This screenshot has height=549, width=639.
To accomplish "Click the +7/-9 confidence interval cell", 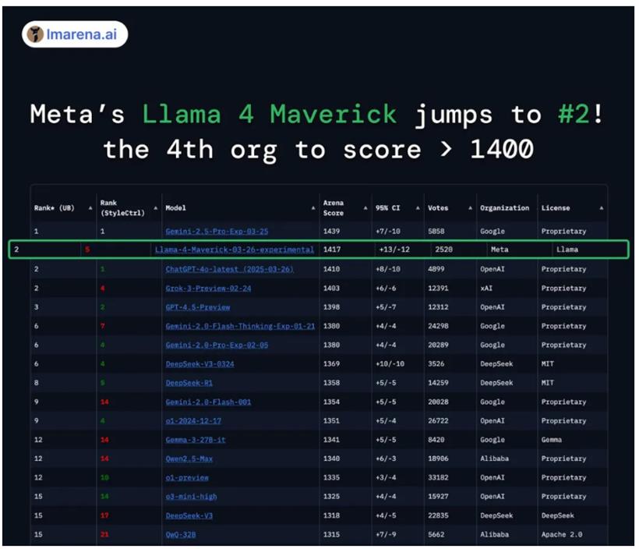I will [x=386, y=534].
